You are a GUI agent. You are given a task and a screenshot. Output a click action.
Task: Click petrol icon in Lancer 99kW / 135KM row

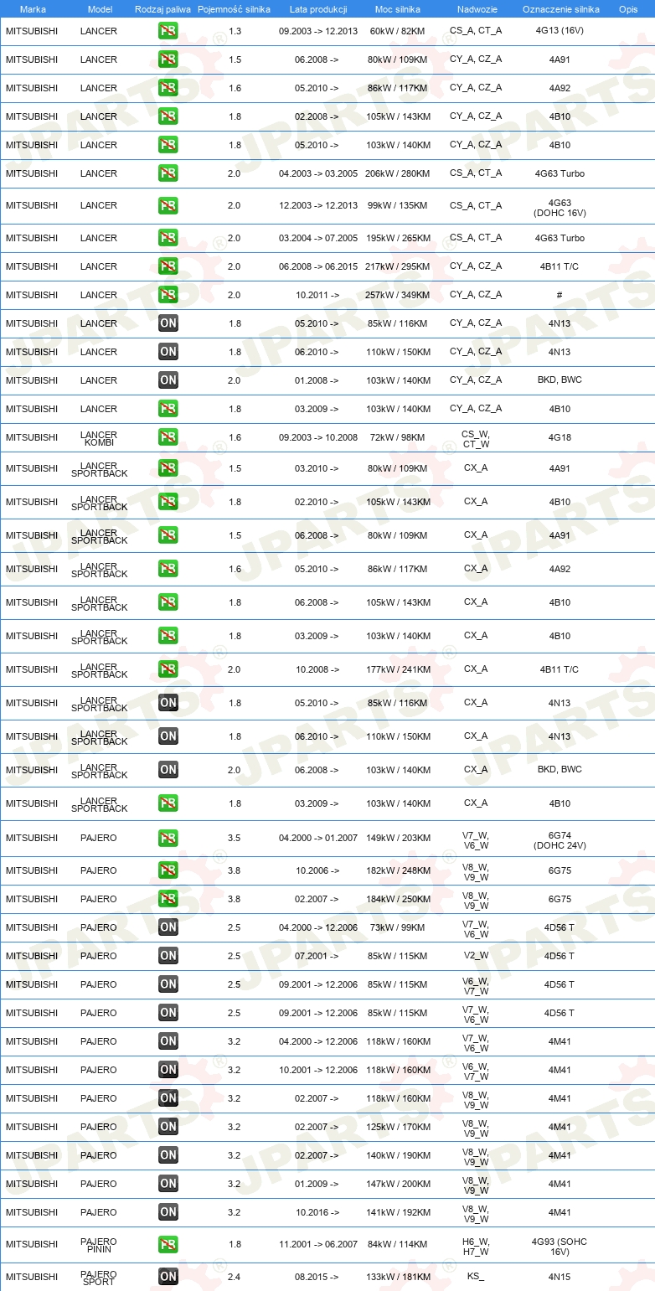click(x=168, y=205)
